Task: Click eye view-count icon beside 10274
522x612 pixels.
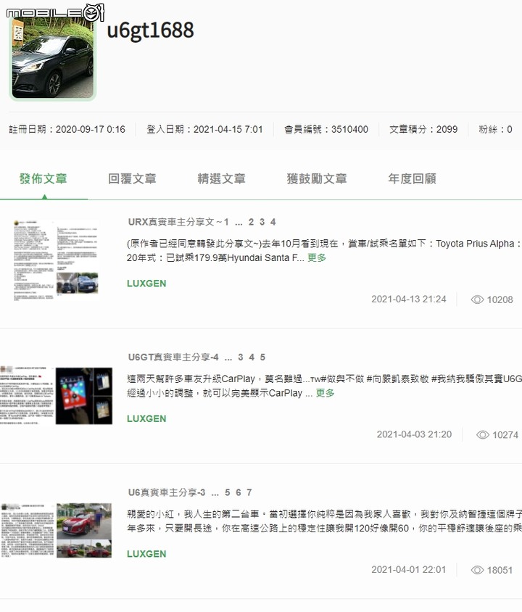Action: click(x=483, y=434)
